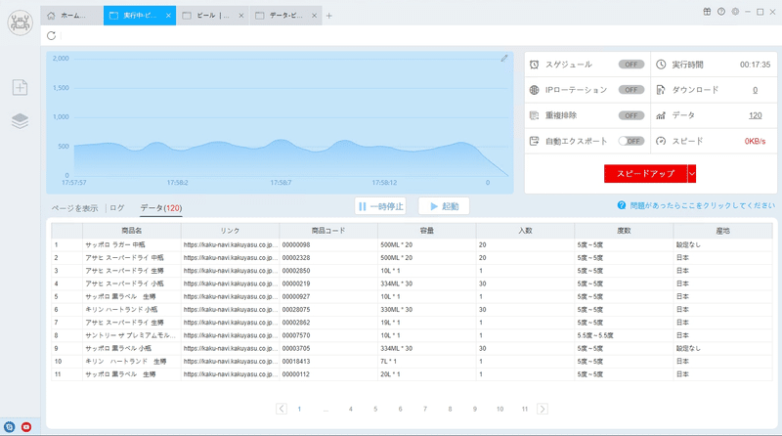Go to page 4

tap(351, 409)
